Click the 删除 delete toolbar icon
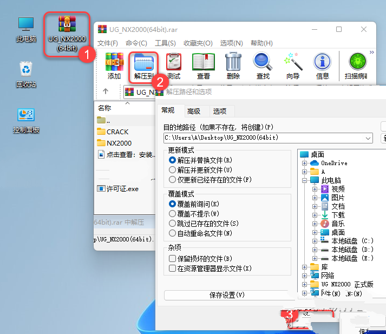386x334 pixels. point(233,66)
